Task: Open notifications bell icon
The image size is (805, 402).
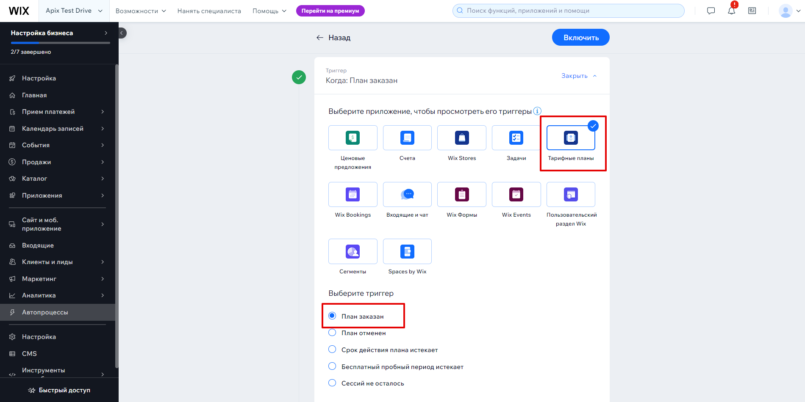Action: pos(731,11)
